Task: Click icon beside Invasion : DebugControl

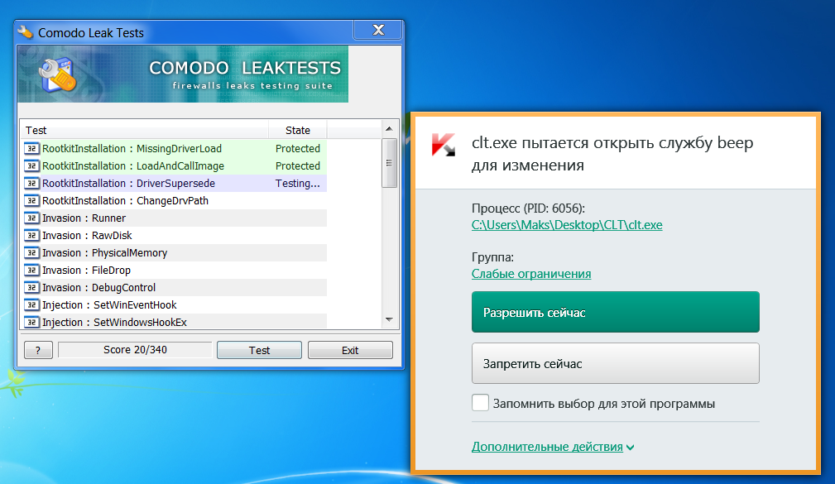Action: (x=31, y=288)
